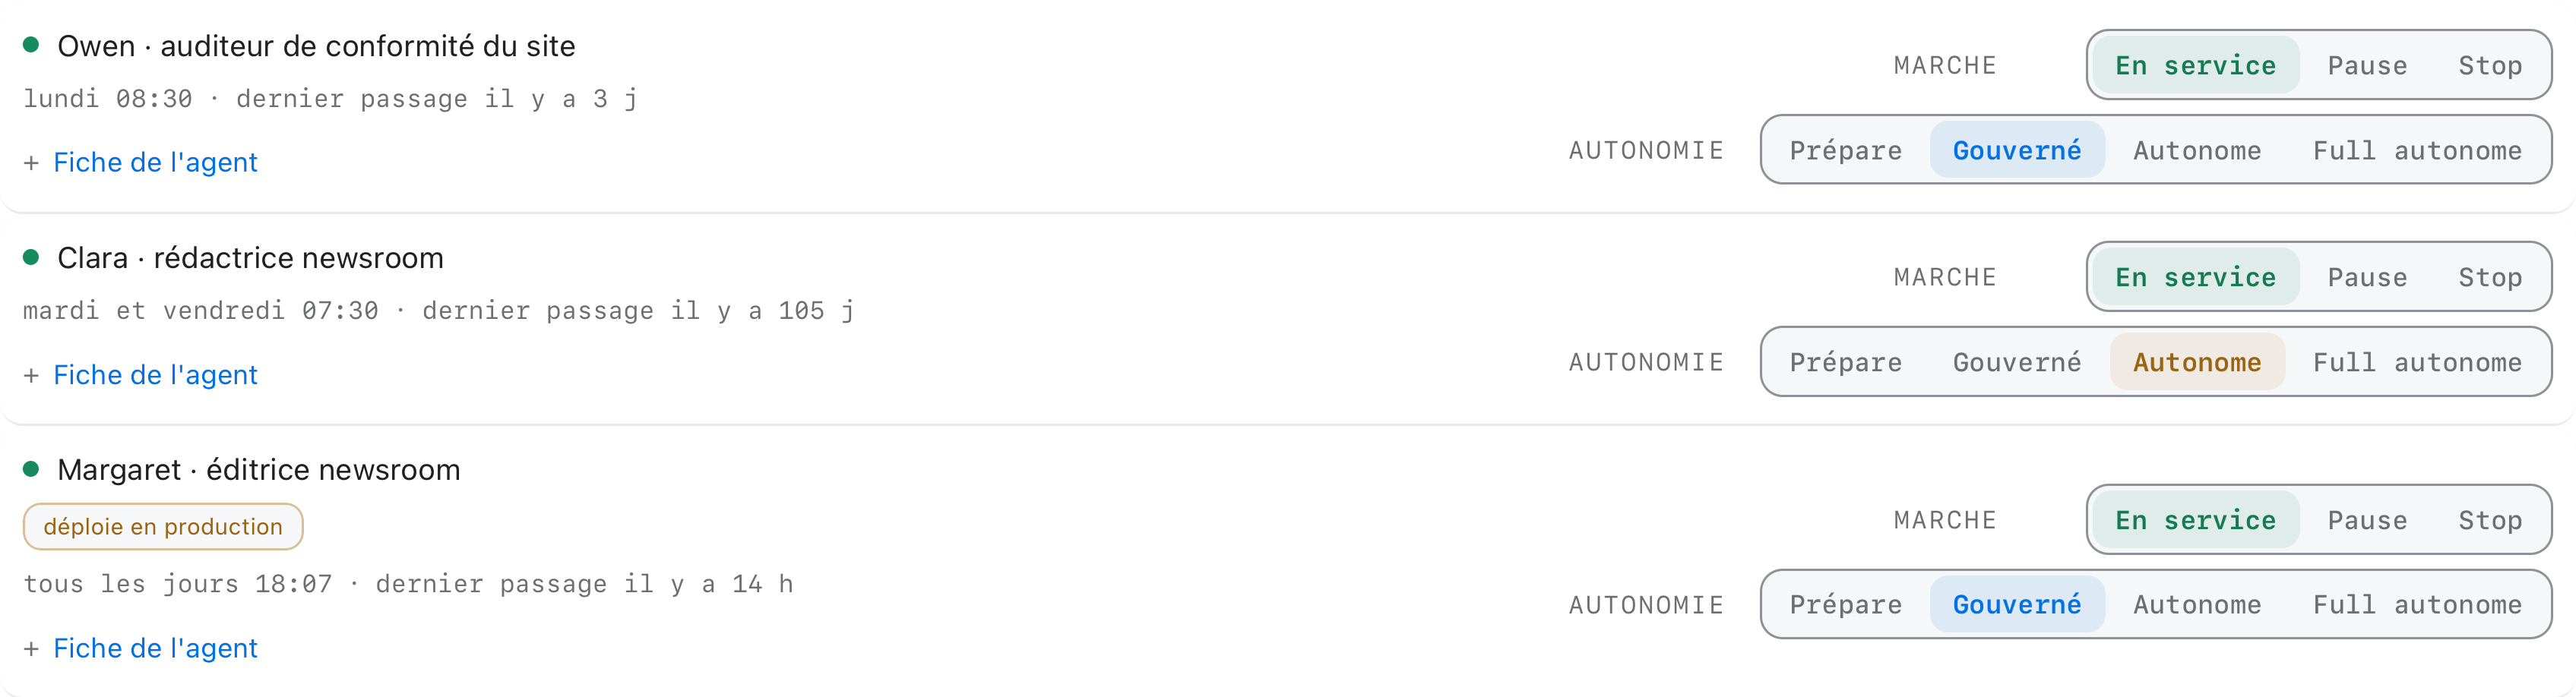Viewport: 2576px width, 697px height.
Task: Click Clara's green status dot
Action: pos(31,257)
